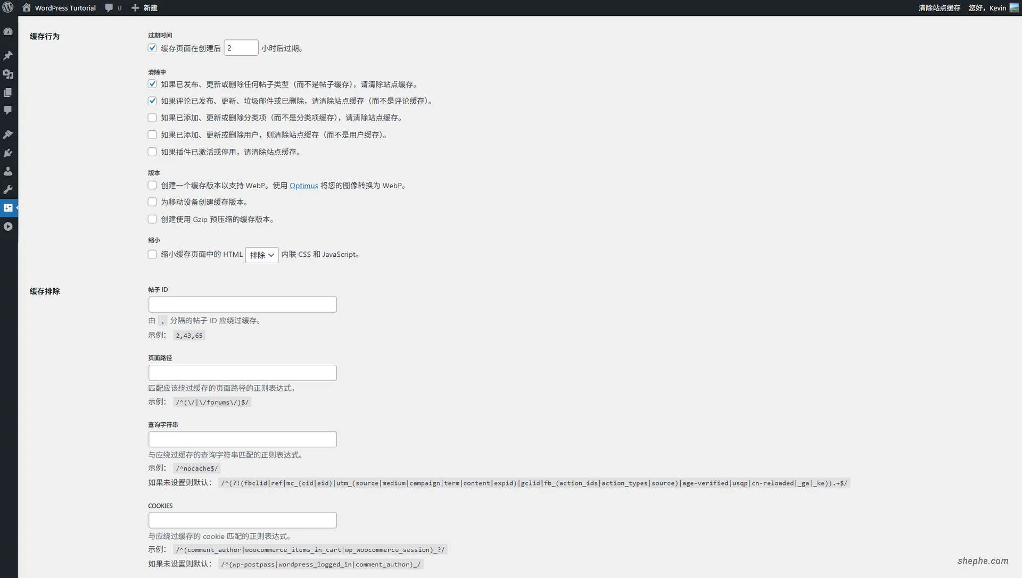Click the 帖子 ID input field
Viewport: 1022px width, 578px height.
[242, 304]
